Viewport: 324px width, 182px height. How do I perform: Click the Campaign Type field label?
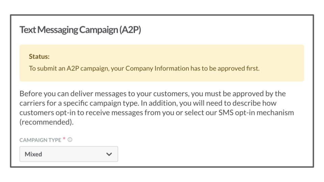(x=40, y=140)
